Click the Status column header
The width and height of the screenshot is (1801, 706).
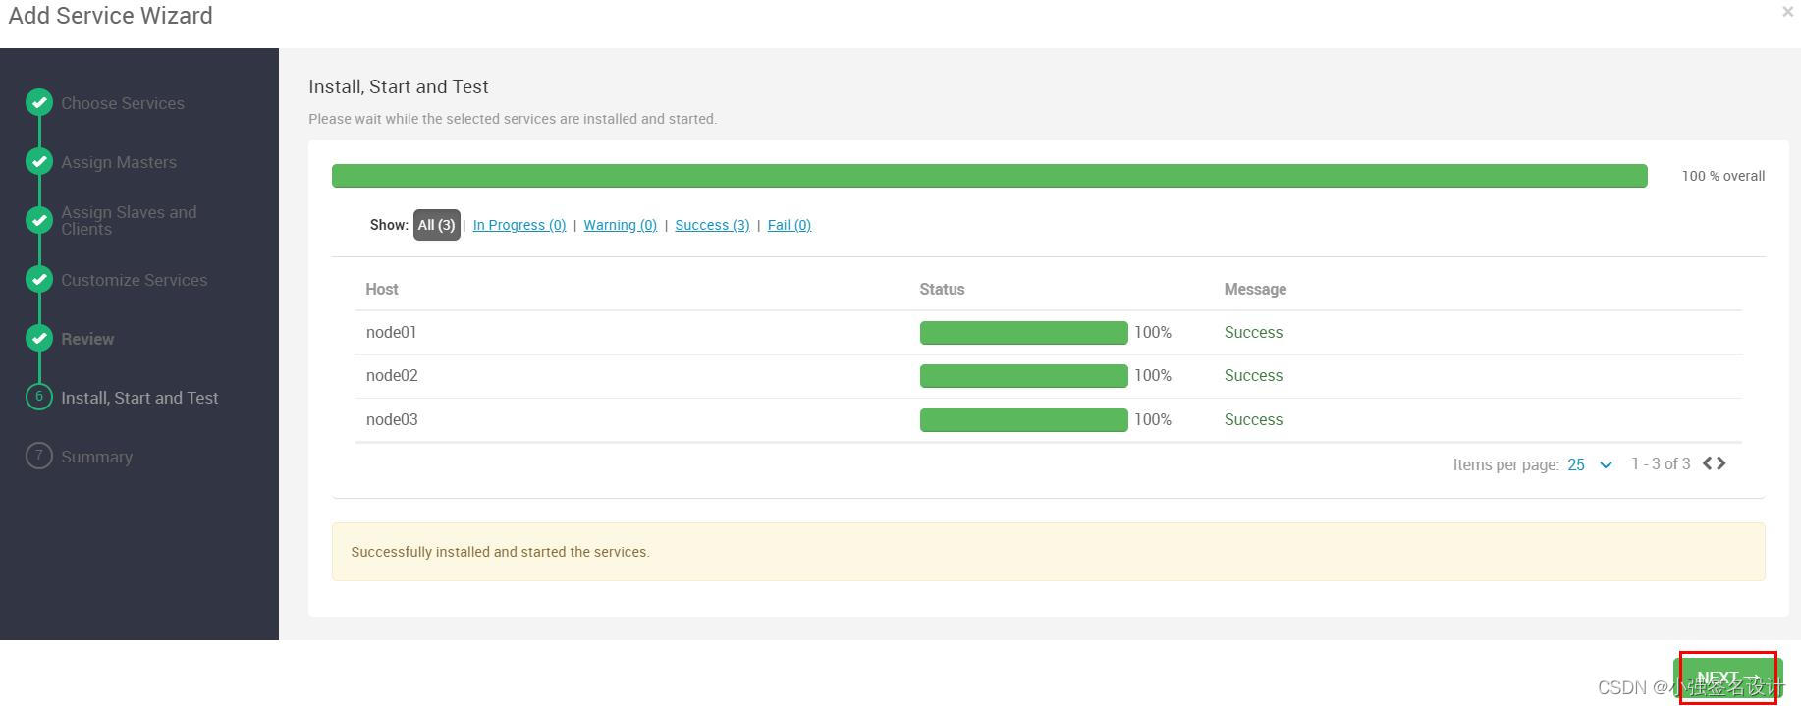click(x=942, y=289)
